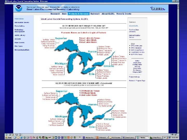Open Vessels sidebar link
The image size is (187, 140).
pyautogui.click(x=18, y=39)
